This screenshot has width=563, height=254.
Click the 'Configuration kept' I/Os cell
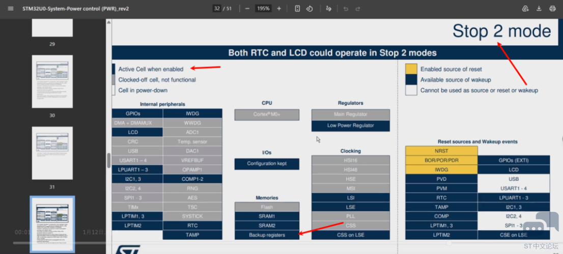267,164
